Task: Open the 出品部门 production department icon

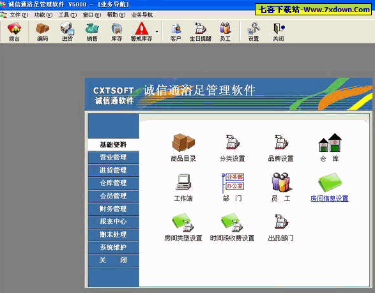Action: click(x=281, y=227)
